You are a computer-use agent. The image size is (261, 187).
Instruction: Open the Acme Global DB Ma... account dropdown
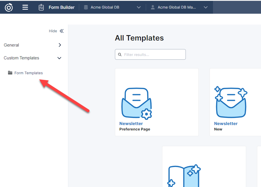click(206, 7)
